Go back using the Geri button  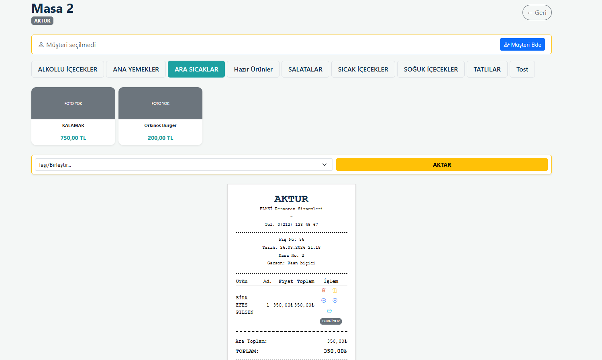[537, 13]
